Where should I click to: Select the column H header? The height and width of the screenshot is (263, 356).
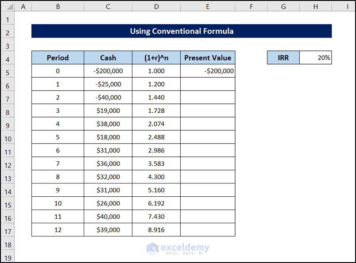(x=315, y=7)
